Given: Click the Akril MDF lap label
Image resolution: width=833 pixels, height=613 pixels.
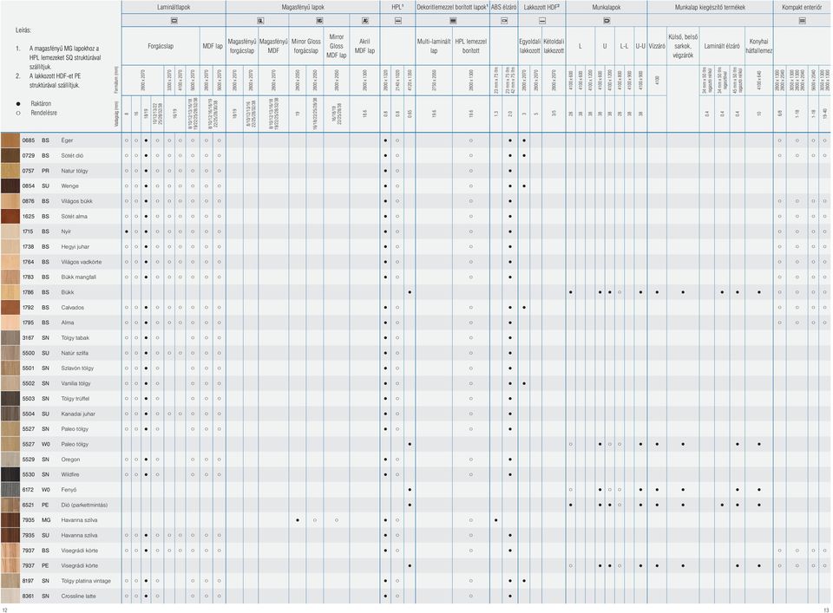Looking at the screenshot, I should 364,46.
